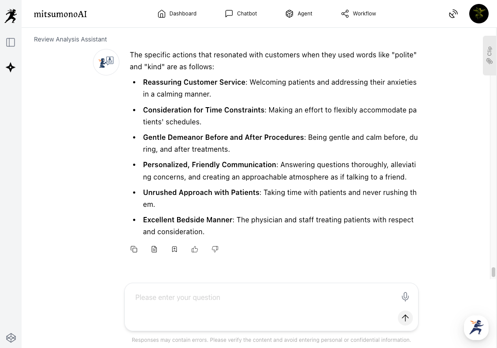The image size is (497, 348).
Task: Click the cube icon at the sidebar bottom
Action: 11,338
